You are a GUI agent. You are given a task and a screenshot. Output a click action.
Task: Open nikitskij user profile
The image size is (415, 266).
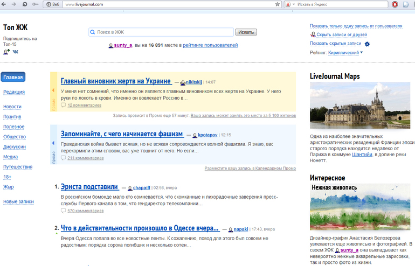tap(193, 82)
